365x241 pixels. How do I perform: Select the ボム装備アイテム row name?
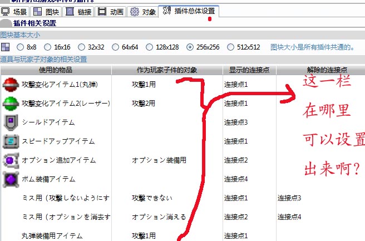click(48, 179)
